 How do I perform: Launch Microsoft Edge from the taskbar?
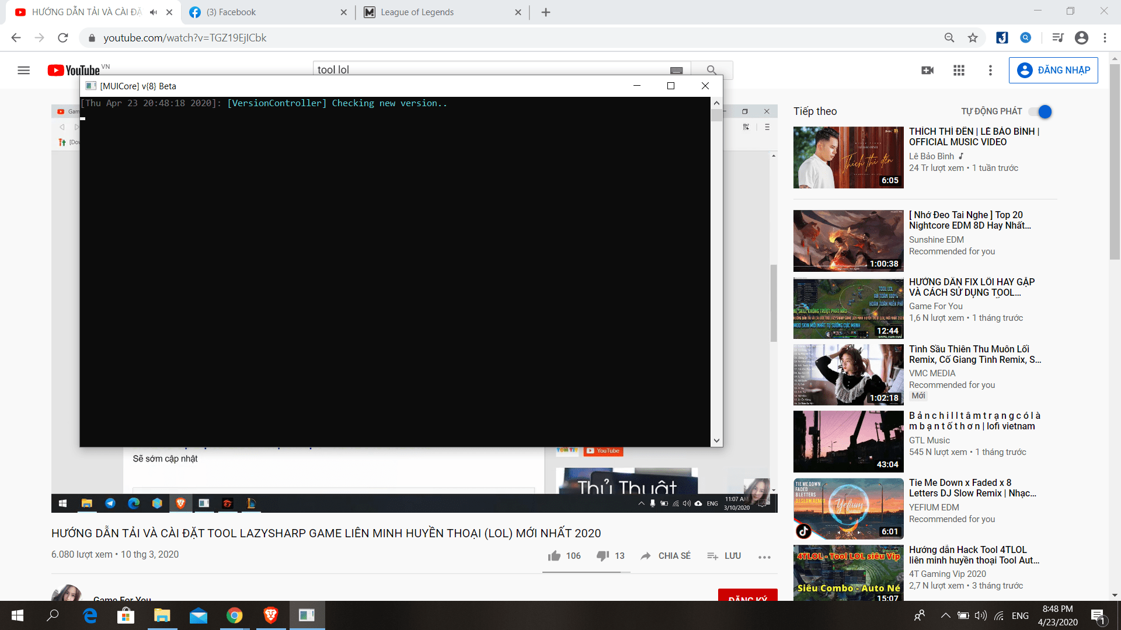tap(90, 615)
